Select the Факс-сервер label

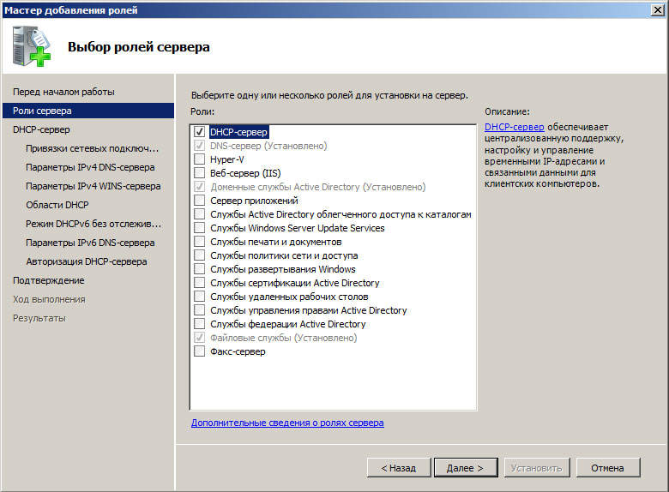click(238, 351)
